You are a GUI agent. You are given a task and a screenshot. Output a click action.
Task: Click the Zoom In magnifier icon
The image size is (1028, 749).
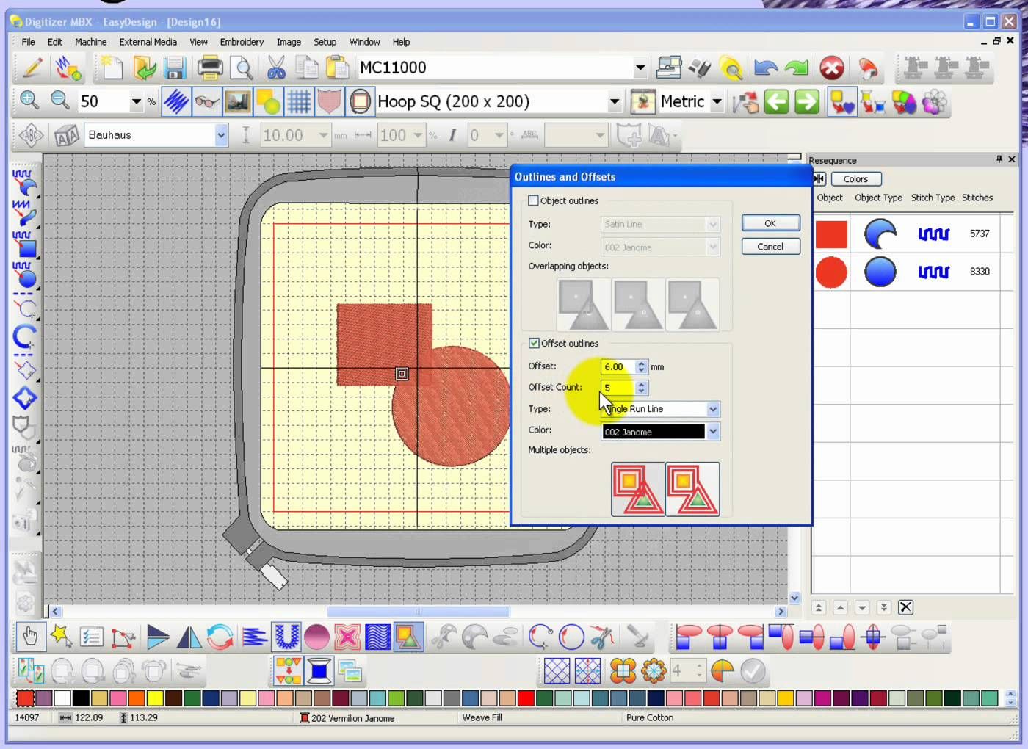(29, 101)
